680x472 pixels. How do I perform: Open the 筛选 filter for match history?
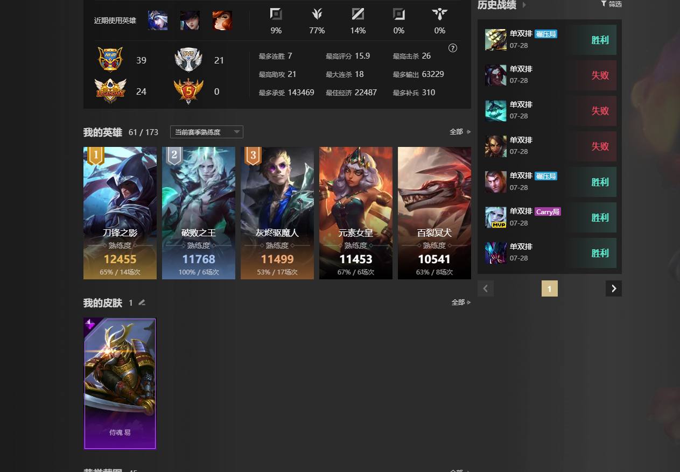(612, 4)
